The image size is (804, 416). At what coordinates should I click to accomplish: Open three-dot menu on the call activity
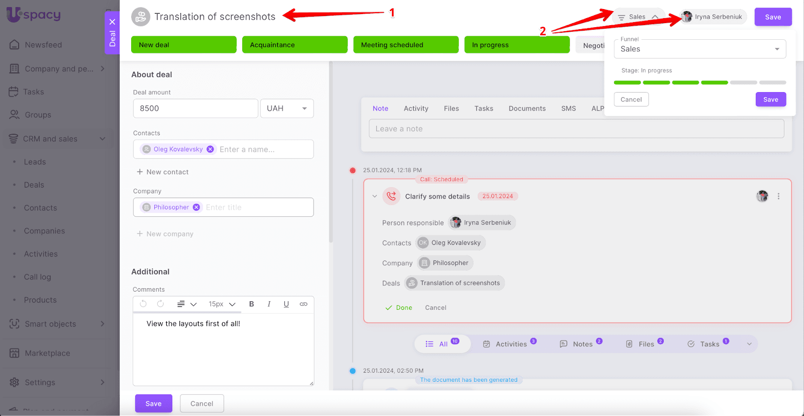tap(778, 196)
